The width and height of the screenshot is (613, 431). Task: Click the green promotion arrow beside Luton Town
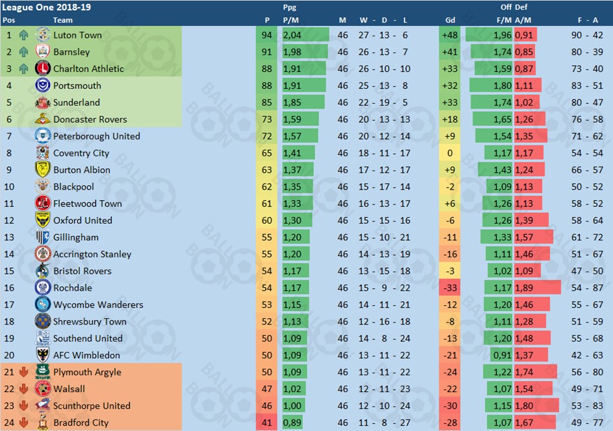24,35
